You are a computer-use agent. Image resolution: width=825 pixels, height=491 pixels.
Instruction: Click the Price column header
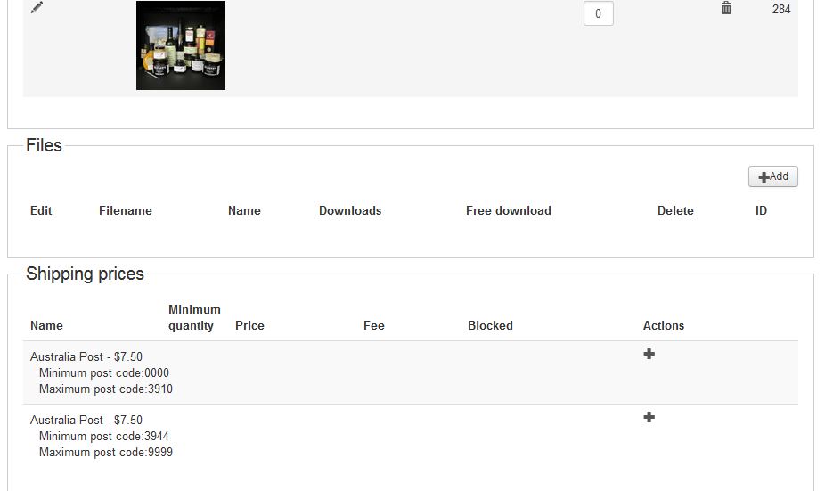pyautogui.click(x=249, y=326)
